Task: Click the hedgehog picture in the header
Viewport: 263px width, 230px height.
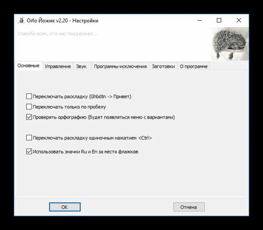Action: [x=229, y=44]
